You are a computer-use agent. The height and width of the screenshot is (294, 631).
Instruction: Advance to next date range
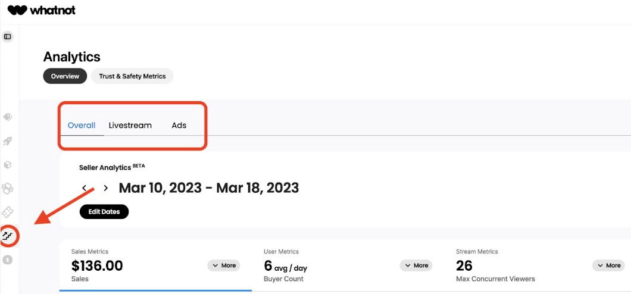coord(106,188)
